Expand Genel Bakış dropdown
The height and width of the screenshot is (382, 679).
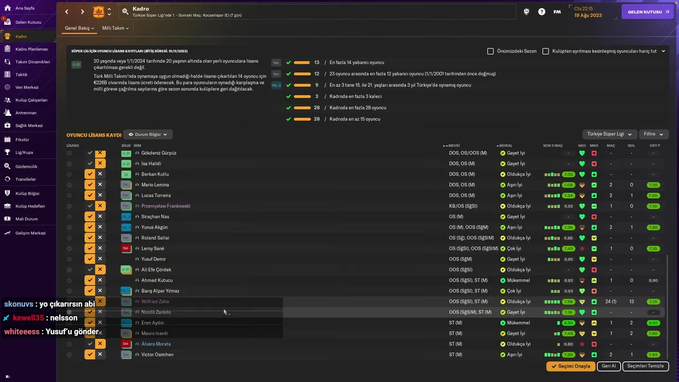pos(80,28)
